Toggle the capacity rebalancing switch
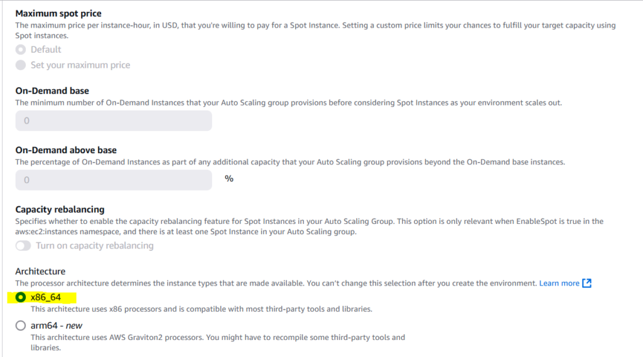The width and height of the screenshot is (643, 357). [x=23, y=245]
